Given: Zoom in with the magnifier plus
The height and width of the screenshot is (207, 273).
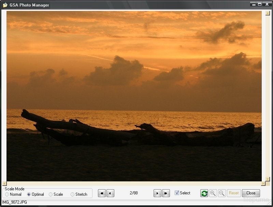Looking at the screenshot, I should pos(213,193).
